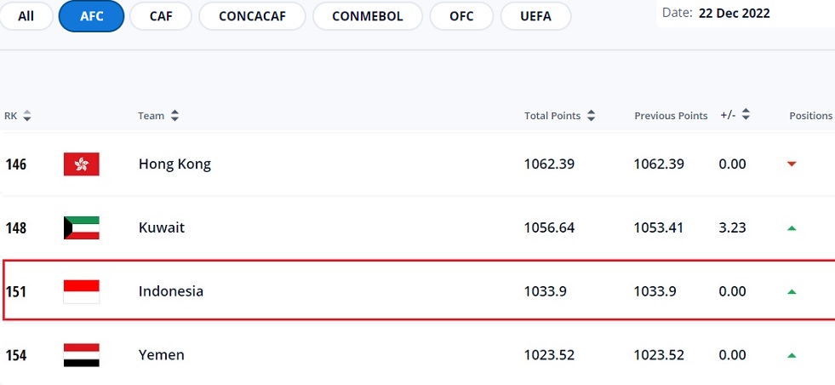Click the Indonesia flag icon

tap(82, 291)
